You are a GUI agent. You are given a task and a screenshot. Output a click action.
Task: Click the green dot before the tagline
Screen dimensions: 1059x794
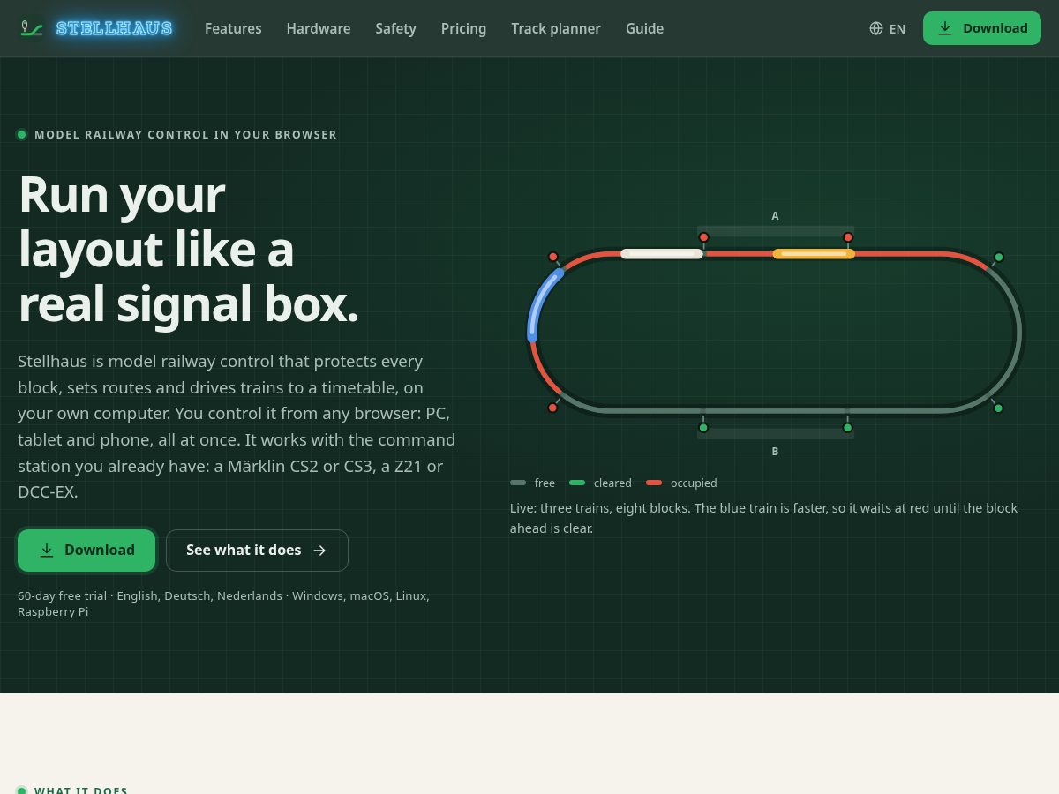(22, 135)
